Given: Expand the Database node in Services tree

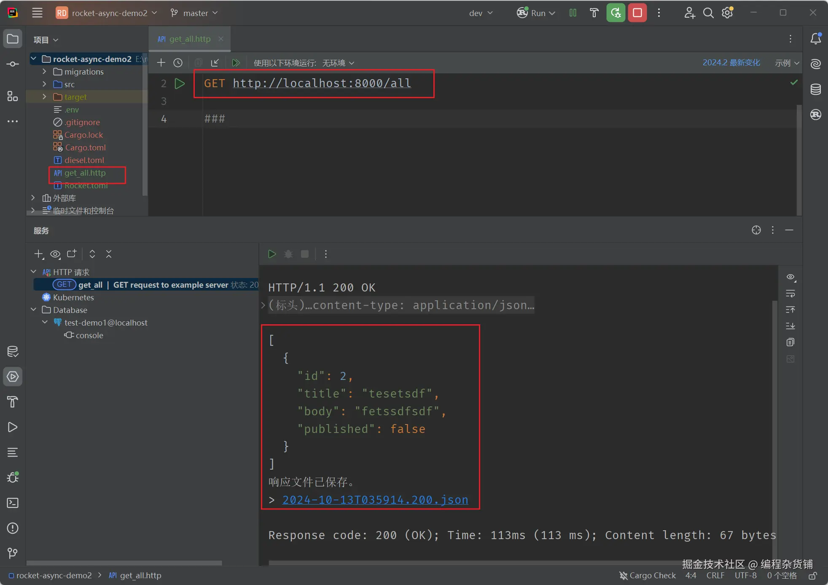Looking at the screenshot, I should click(x=33, y=310).
